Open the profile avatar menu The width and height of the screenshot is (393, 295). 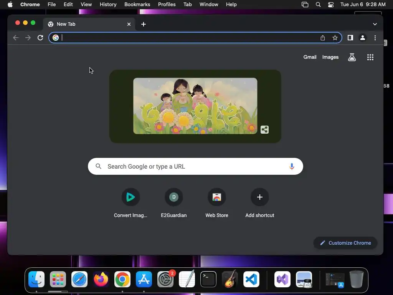362,38
